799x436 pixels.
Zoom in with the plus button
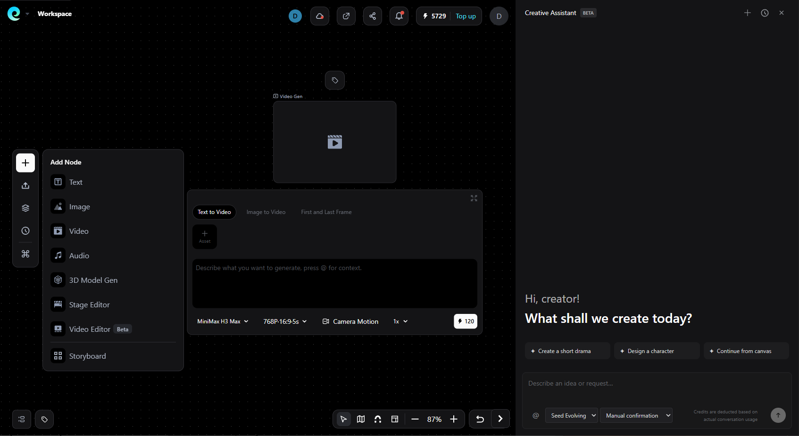tap(454, 419)
